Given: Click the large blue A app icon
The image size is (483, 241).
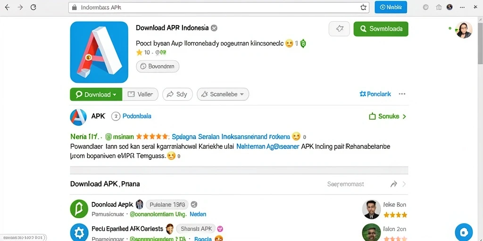Looking at the screenshot, I should (x=99, y=52).
